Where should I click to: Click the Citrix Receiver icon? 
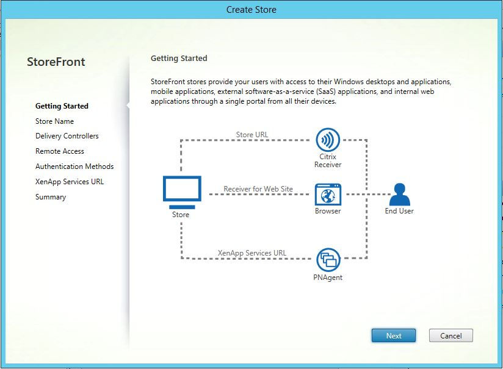coord(328,140)
